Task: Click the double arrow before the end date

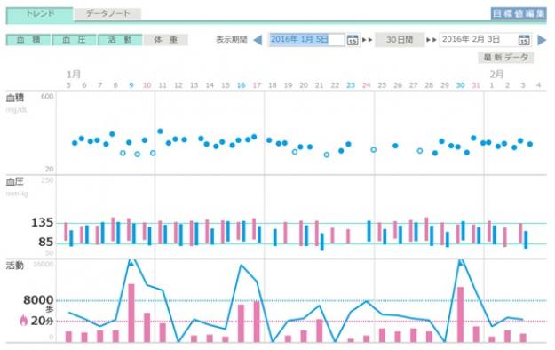Action: pos(432,40)
